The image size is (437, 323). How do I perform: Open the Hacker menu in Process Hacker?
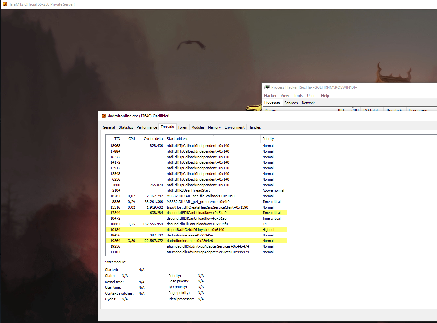click(270, 96)
